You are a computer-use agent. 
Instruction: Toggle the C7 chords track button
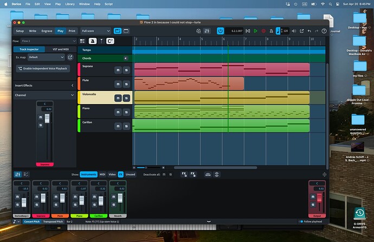110,41
